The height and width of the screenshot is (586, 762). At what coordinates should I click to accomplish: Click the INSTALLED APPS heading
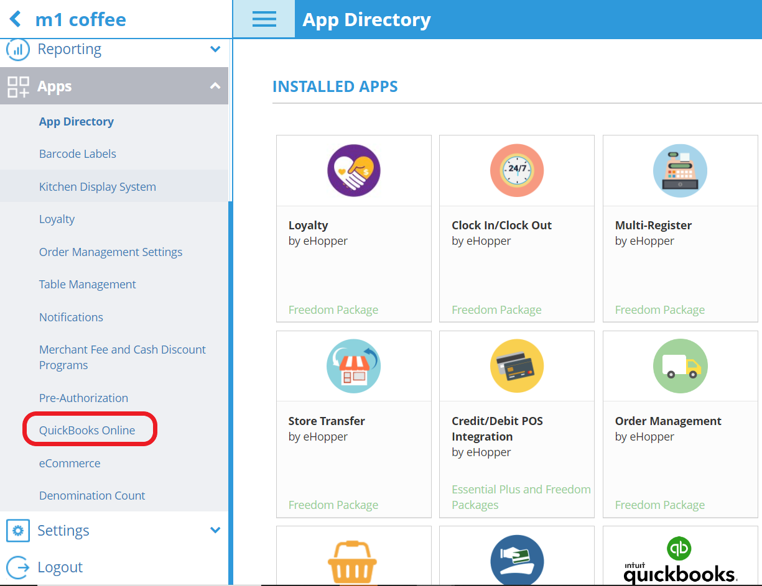[x=335, y=86]
